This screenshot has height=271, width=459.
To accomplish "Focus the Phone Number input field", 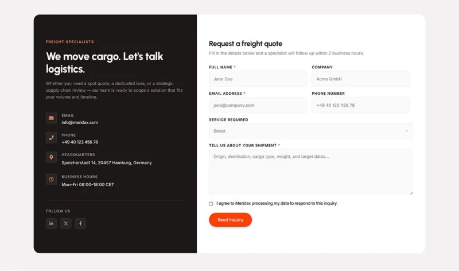I will 361,105.
